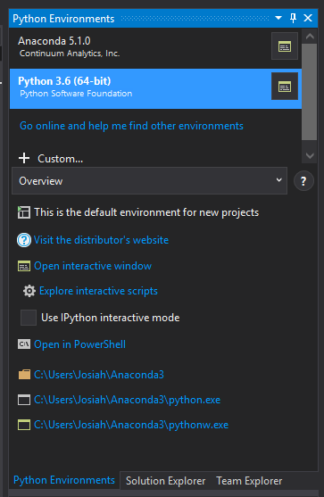This screenshot has width=324, height=497.
Task: Click Open in PowerShell link
Action: coord(79,344)
